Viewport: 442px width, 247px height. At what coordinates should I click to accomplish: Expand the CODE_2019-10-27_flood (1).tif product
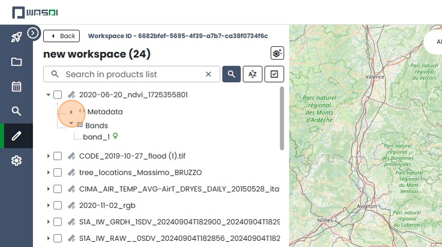pyautogui.click(x=48, y=156)
